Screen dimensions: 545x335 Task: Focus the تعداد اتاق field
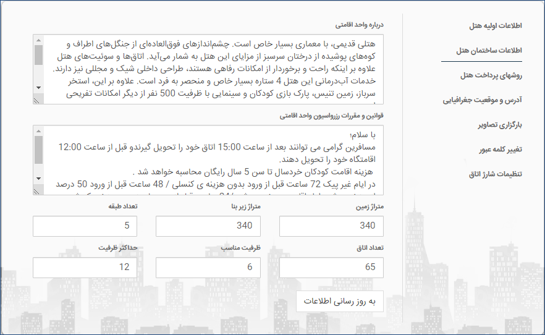pyautogui.click(x=331, y=268)
